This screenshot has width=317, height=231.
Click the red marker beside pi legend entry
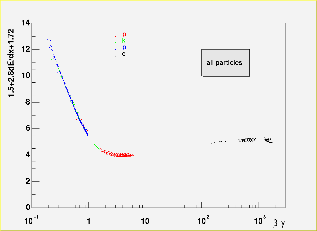click(115, 36)
